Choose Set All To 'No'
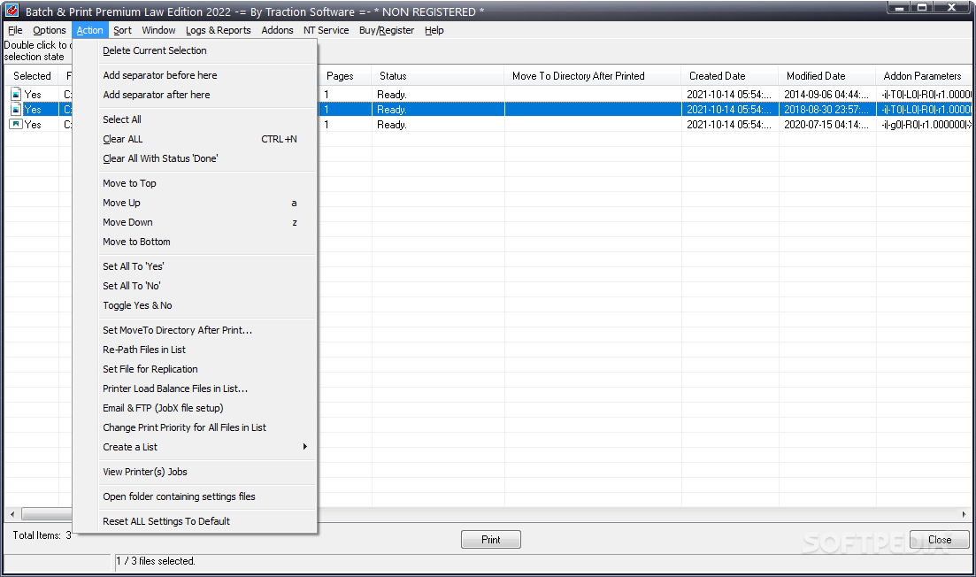Viewport: 976px width, 577px height. 195,286
